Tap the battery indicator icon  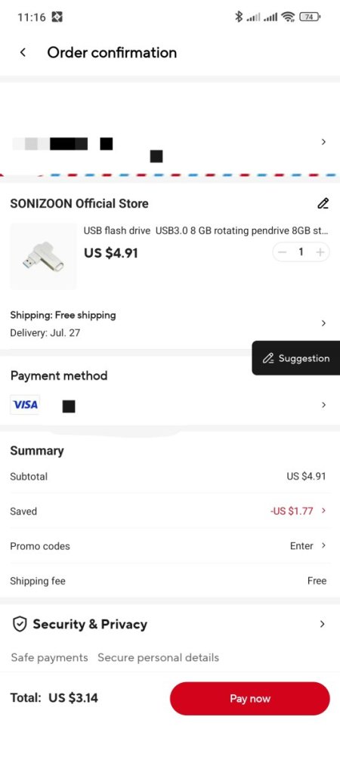pyautogui.click(x=309, y=17)
